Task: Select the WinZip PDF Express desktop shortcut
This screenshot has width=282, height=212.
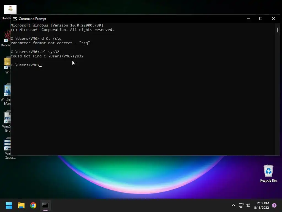Action: pyautogui.click(x=6, y=121)
